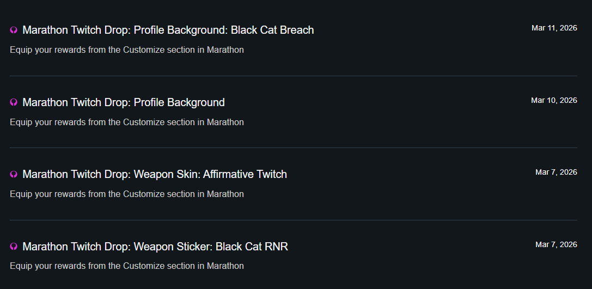Click the description below Affirmative Twitch title
592x289 pixels.
pyautogui.click(x=127, y=194)
